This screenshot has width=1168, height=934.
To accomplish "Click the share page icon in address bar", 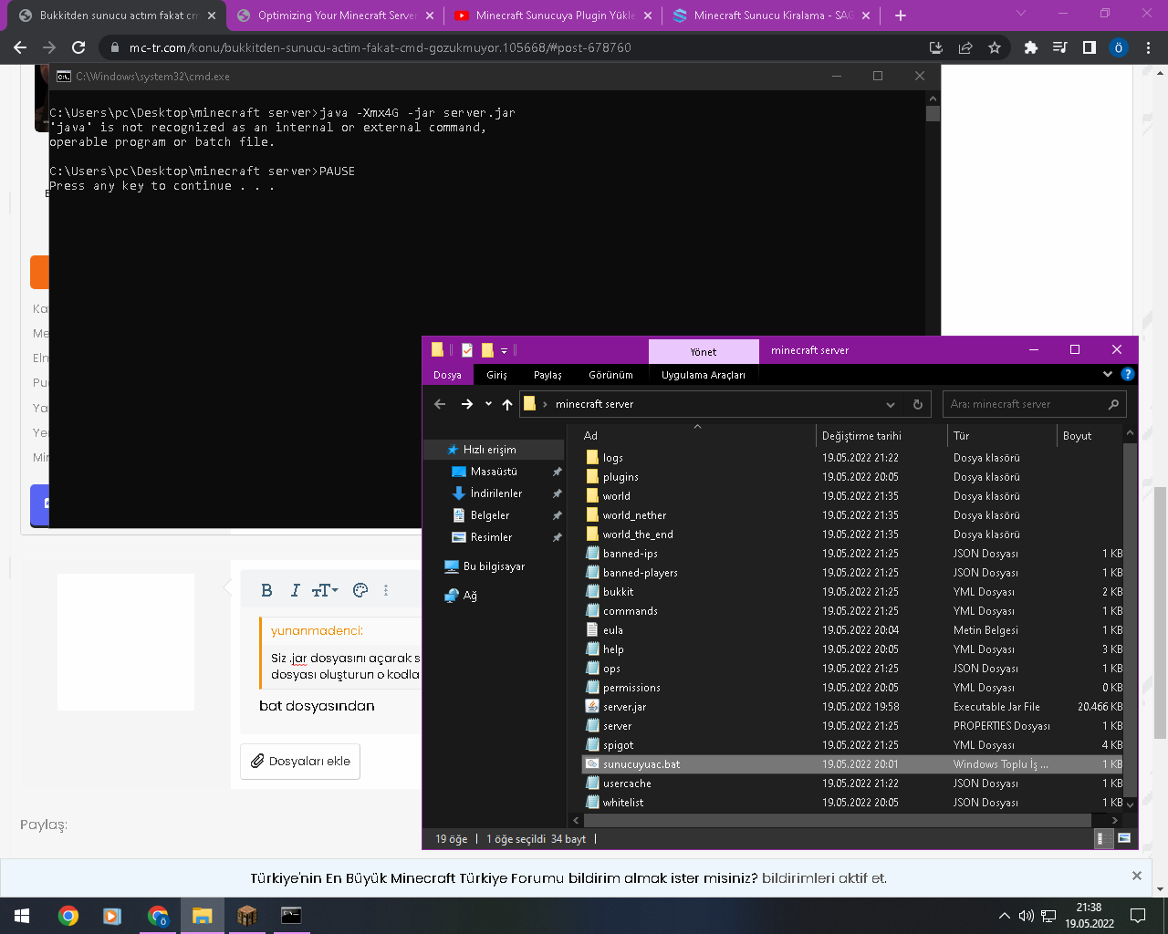I will (x=965, y=47).
